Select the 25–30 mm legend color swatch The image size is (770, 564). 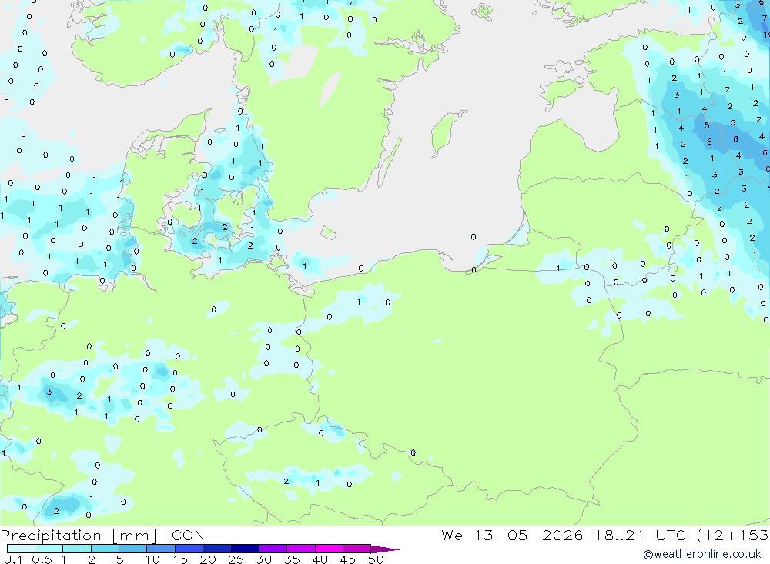point(245,549)
